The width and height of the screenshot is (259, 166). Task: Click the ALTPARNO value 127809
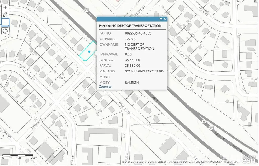(131, 39)
